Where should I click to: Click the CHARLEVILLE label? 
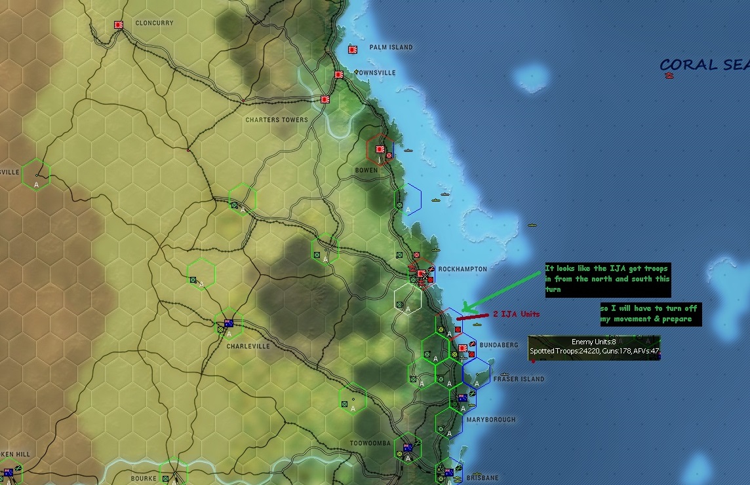pyautogui.click(x=248, y=346)
